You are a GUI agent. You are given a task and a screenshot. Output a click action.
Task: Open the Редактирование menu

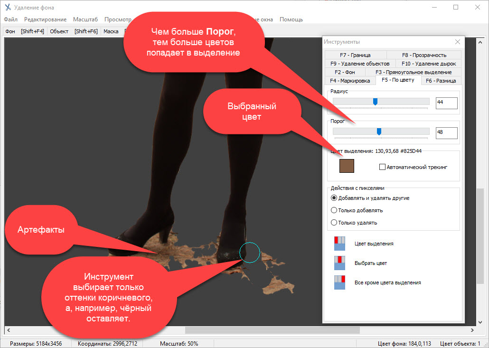[45, 19]
